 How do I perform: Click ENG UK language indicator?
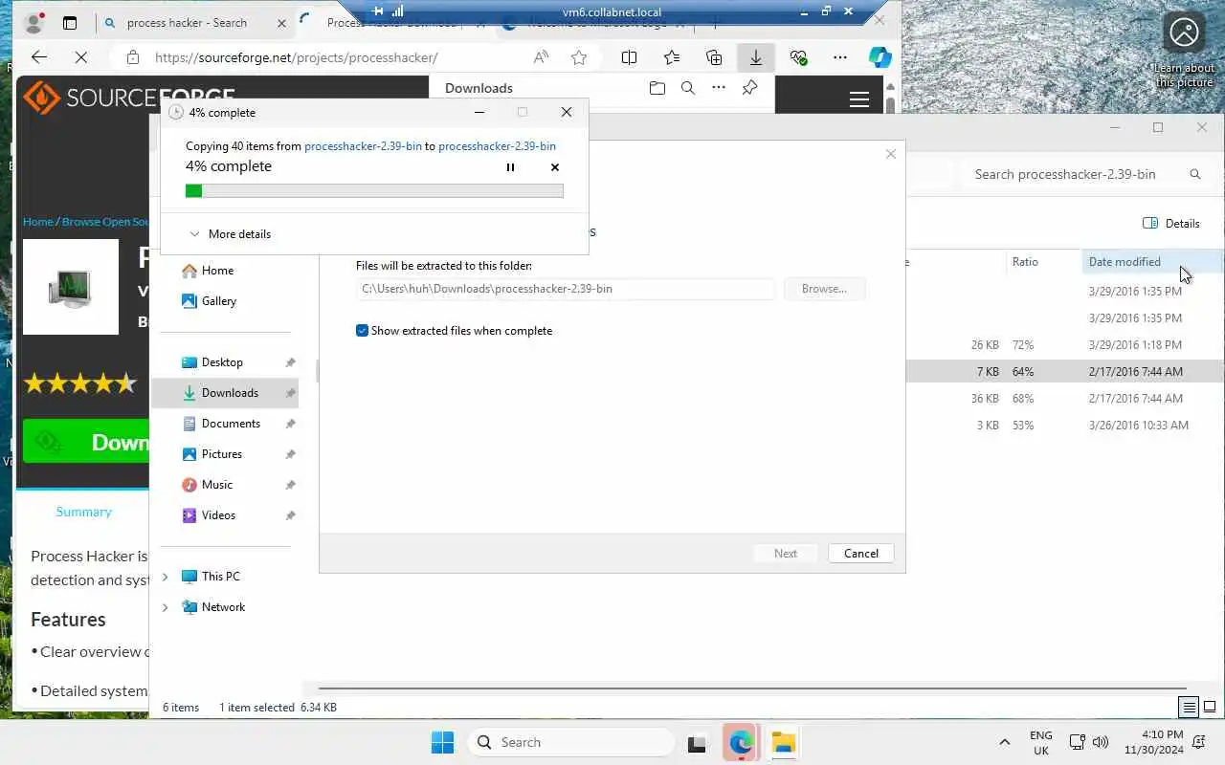click(x=1040, y=742)
